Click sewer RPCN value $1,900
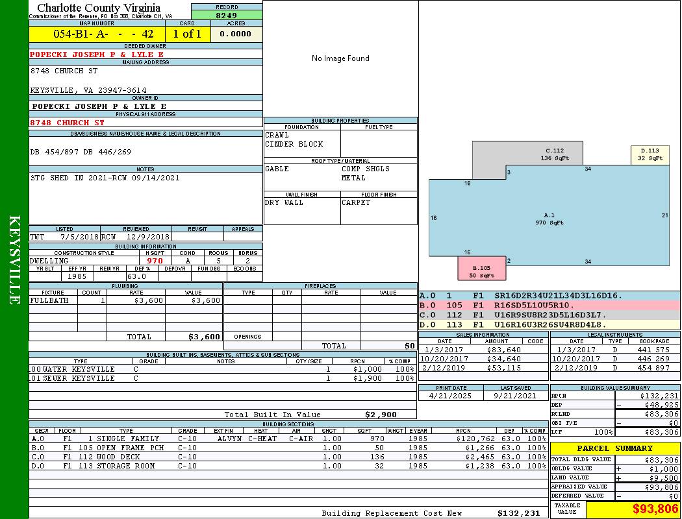 368,378
